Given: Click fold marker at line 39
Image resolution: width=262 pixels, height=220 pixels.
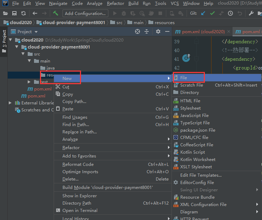Looking at the screenshot, I should (x=197, y=41).
